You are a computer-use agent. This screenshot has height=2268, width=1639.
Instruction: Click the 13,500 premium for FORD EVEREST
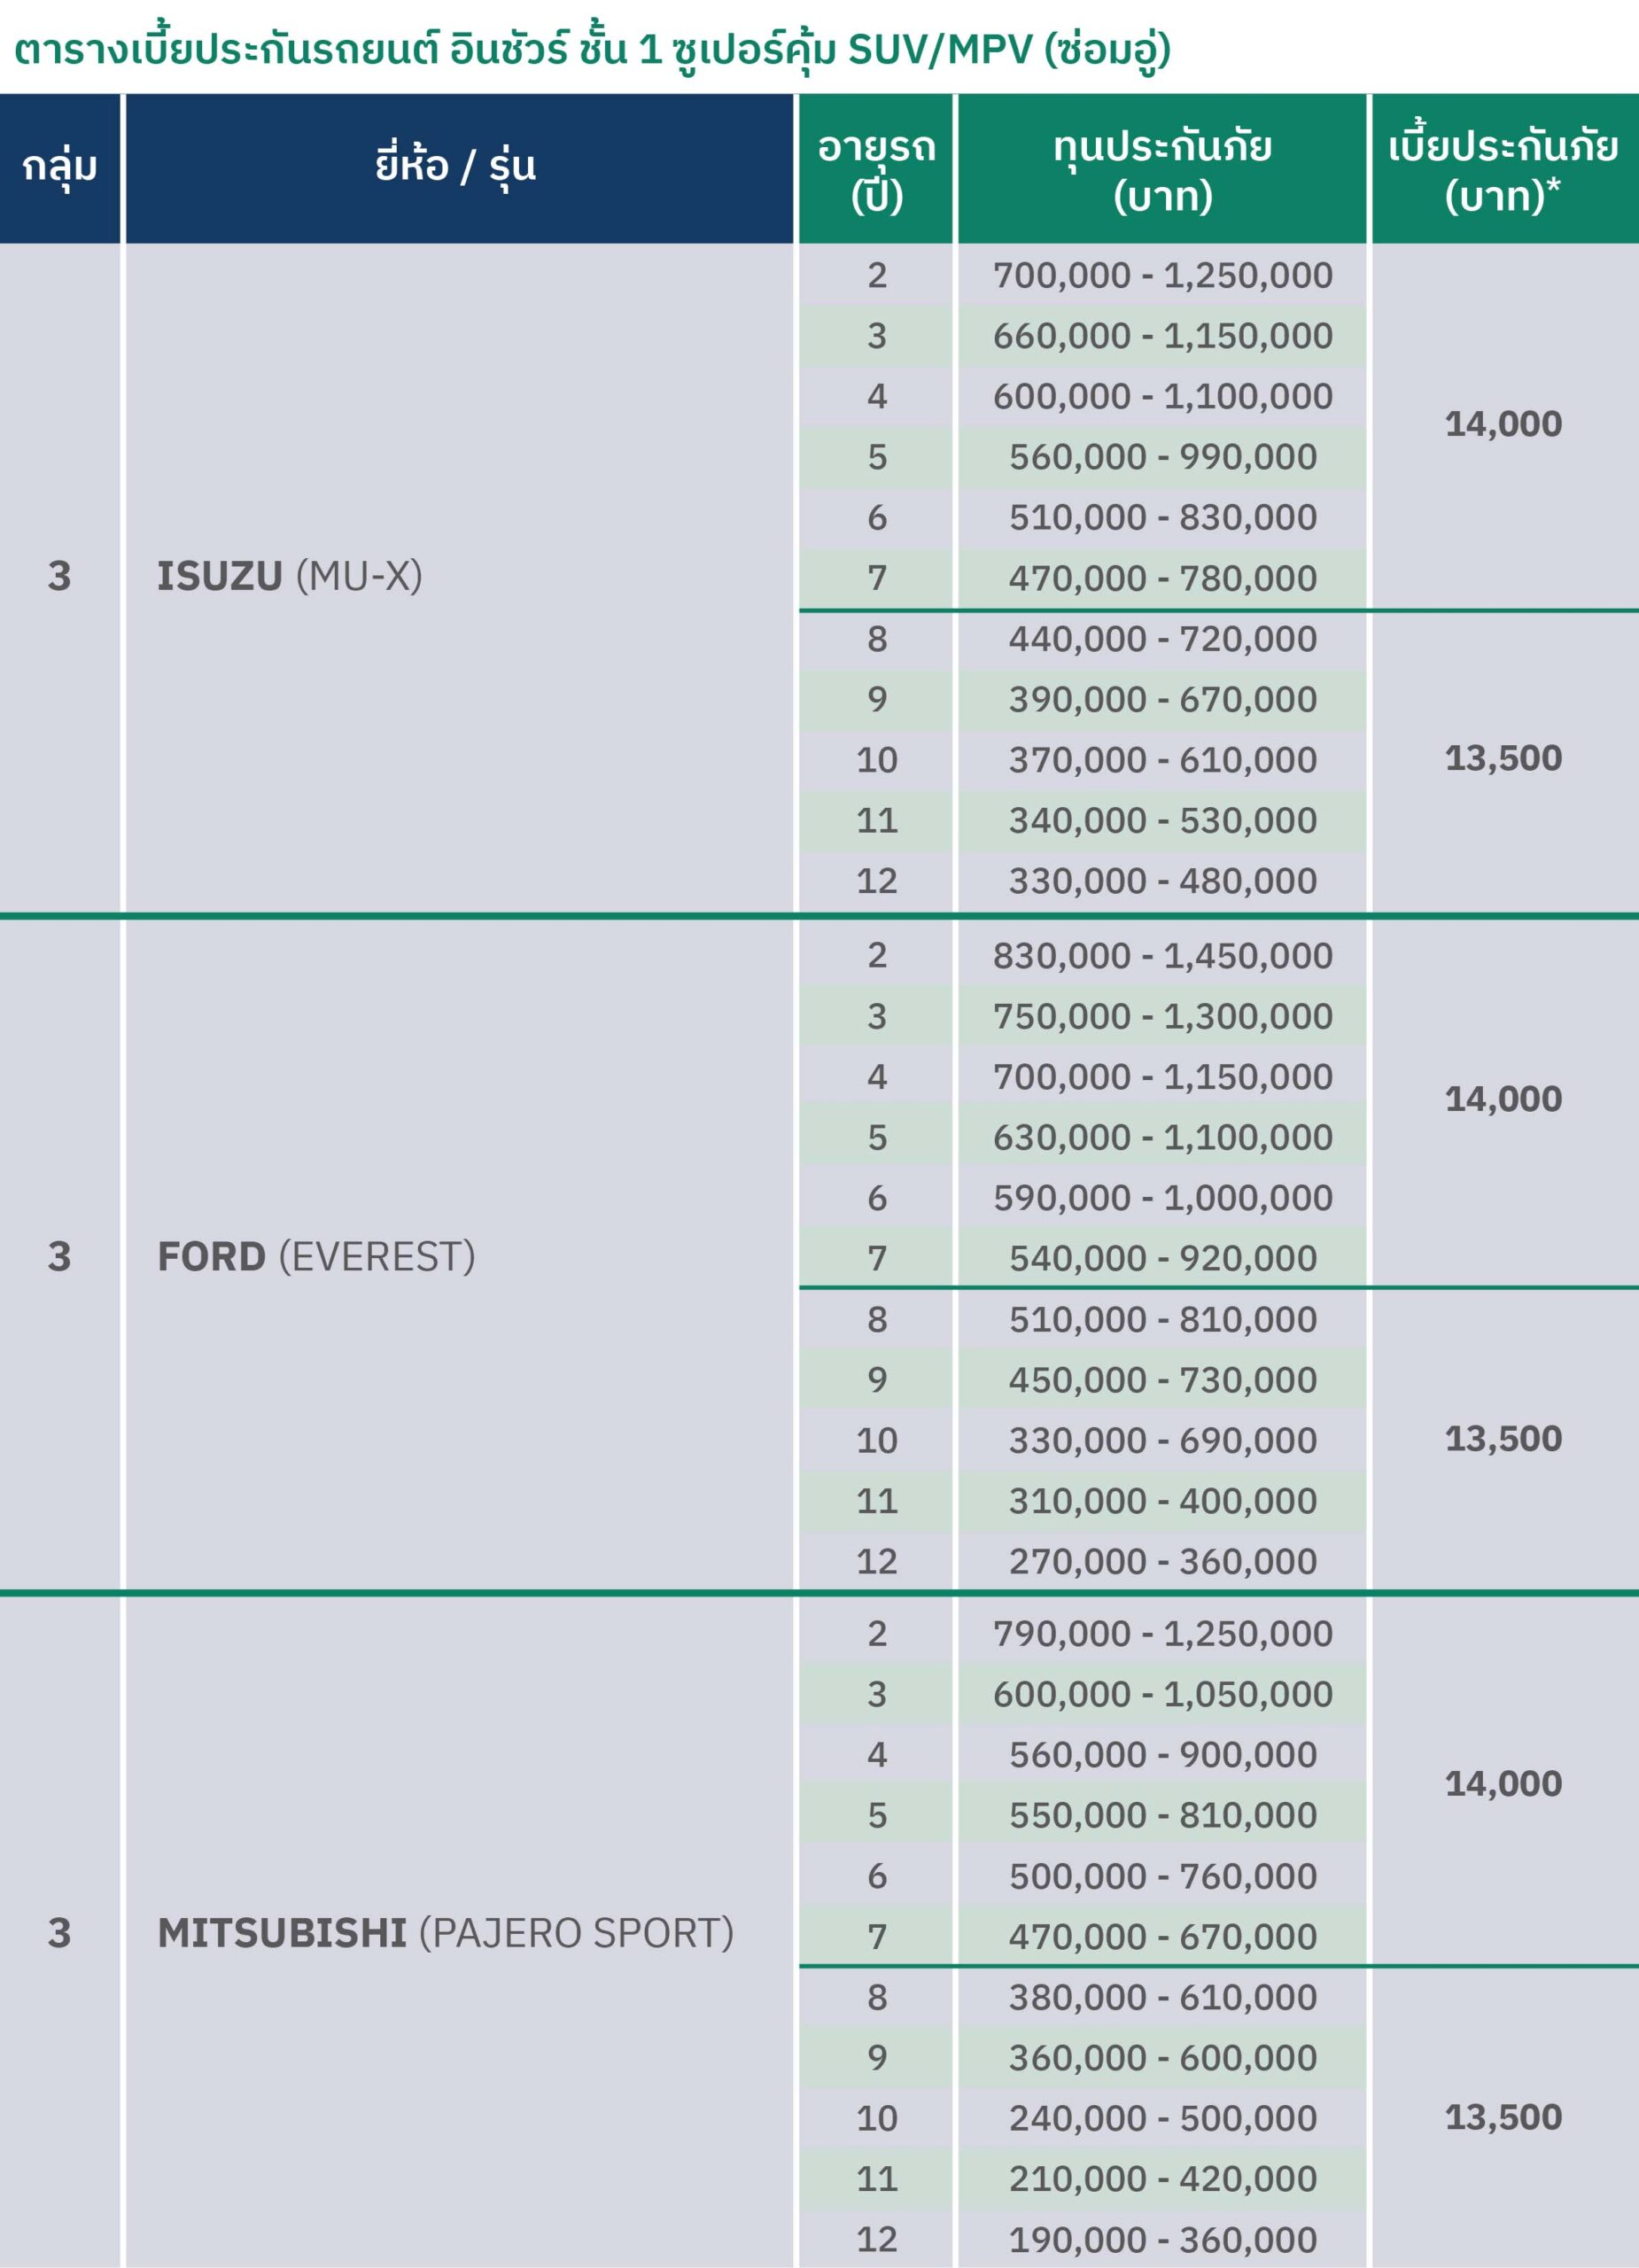click(x=1504, y=1438)
